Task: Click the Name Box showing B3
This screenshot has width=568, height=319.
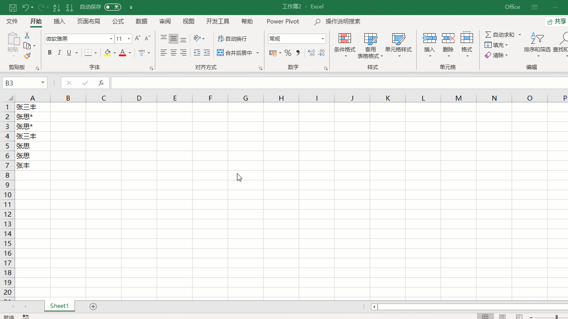Action: (x=25, y=83)
